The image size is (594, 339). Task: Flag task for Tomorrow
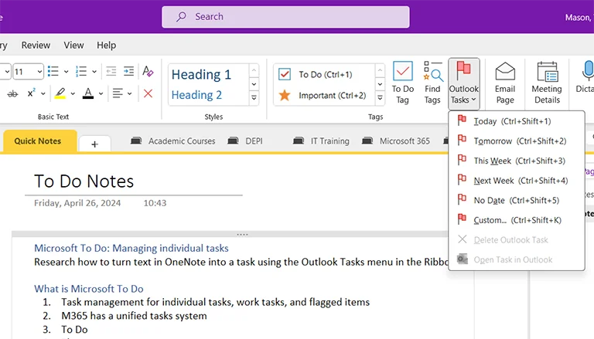click(x=517, y=141)
